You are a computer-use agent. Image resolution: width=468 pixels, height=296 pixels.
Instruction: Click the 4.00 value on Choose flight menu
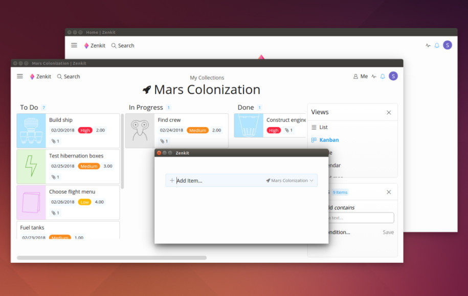tap(99, 202)
